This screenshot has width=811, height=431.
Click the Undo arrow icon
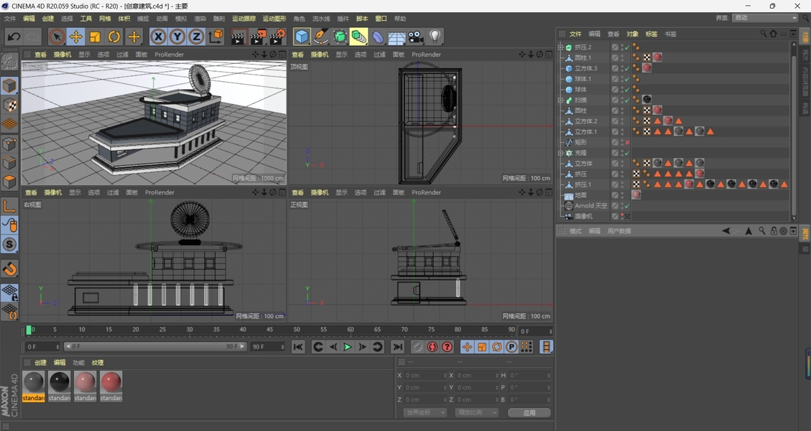(14, 37)
